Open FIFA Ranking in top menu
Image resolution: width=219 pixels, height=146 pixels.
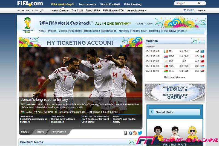coord(132,4)
